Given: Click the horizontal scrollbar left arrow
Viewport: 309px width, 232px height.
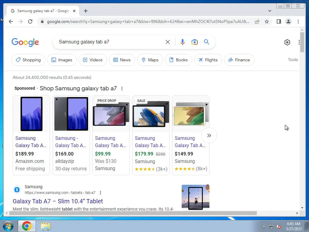Looking at the screenshot, I should 7,213.
